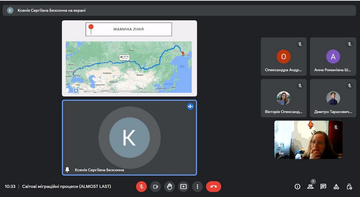
Task: Select the Анна Романівна participant tile
Action: (x=333, y=56)
